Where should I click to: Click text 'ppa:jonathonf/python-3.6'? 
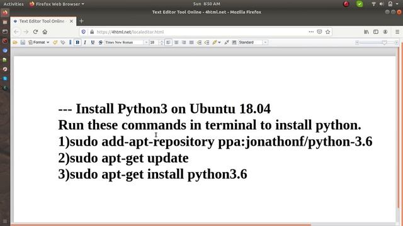[295, 142]
